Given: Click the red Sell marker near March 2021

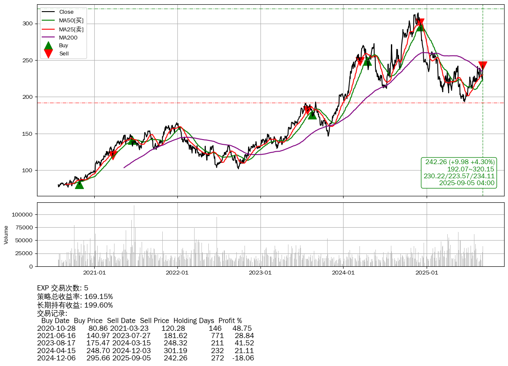Looking at the screenshot, I should (x=113, y=155).
